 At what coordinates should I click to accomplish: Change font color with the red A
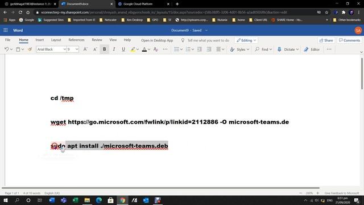pos(144,50)
